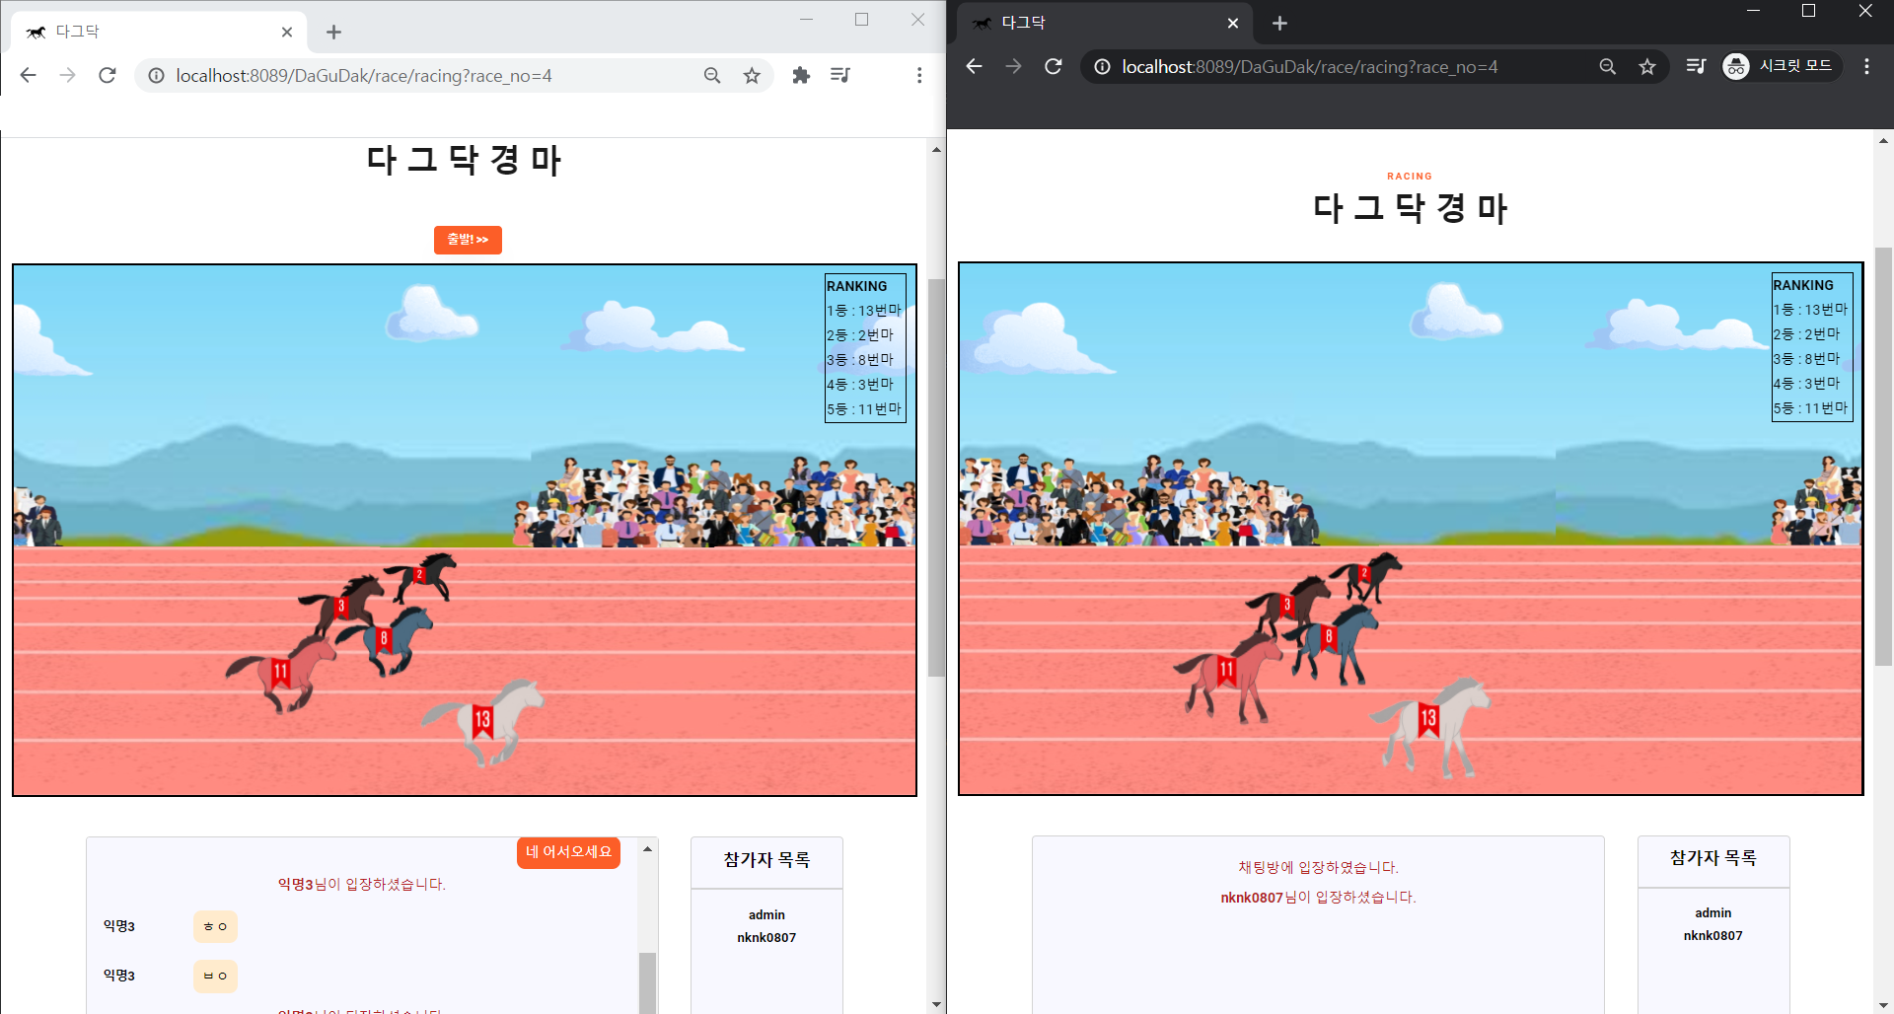Click horse number 8 in left race
Viewport: 1894px width, 1014px height.
coord(384,638)
